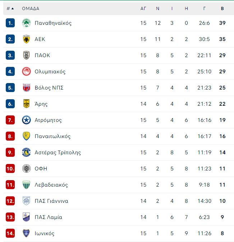Click the Παναθηναϊκός club crest

coord(26,23)
